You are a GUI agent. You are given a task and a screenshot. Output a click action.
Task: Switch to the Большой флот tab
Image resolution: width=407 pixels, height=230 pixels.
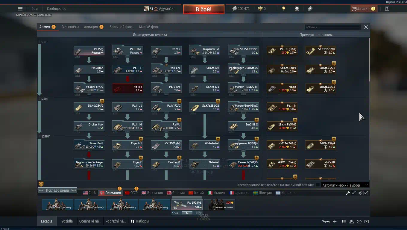tap(122, 27)
